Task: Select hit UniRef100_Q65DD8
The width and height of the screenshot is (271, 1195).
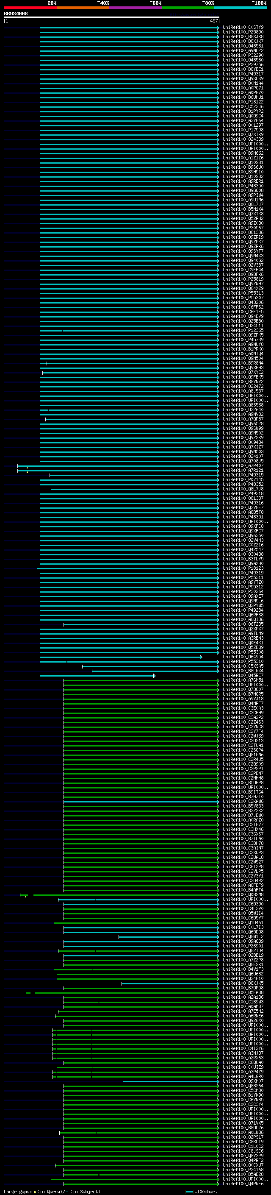Action: tap(243, 932)
